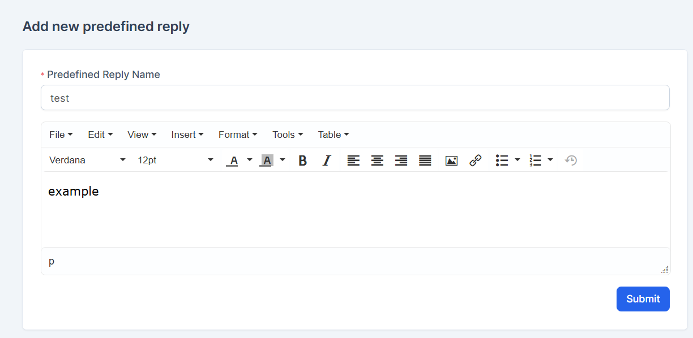Insert a hyperlink

point(475,161)
